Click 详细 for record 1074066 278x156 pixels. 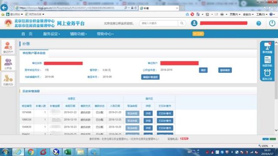coord(148,114)
